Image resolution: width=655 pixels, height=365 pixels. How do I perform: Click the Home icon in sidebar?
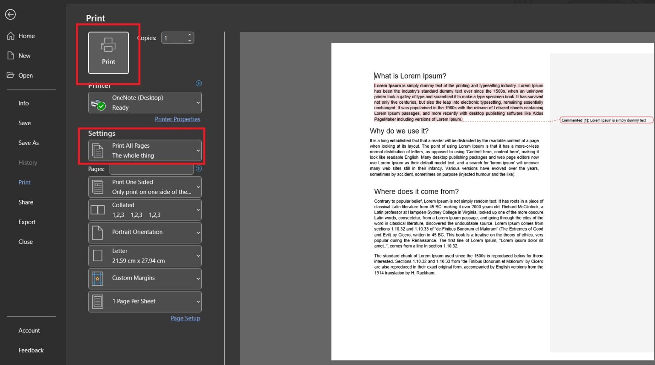tap(11, 36)
